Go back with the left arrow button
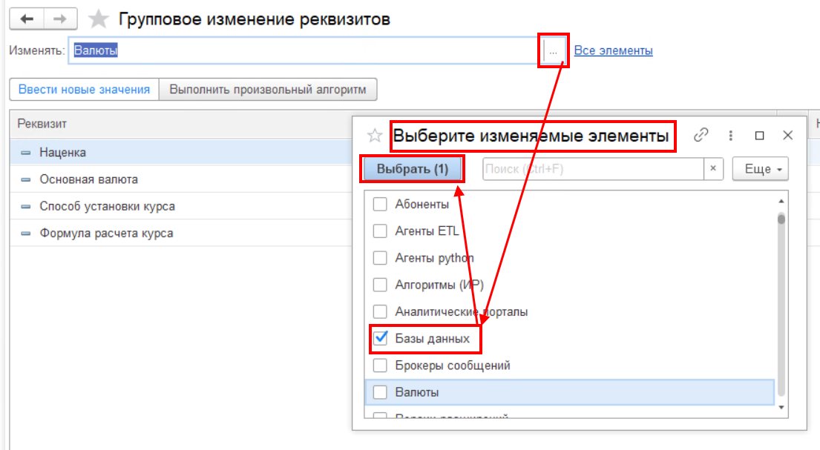Image resolution: width=820 pixels, height=450 pixels. click(x=27, y=19)
